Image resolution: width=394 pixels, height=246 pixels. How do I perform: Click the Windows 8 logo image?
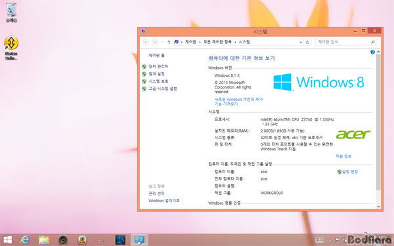pos(318,82)
